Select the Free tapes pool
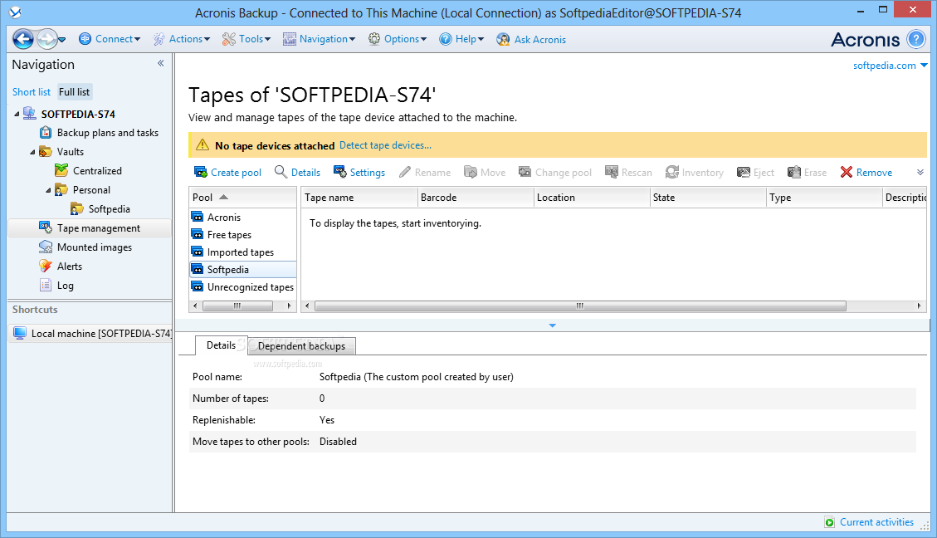 242,235
